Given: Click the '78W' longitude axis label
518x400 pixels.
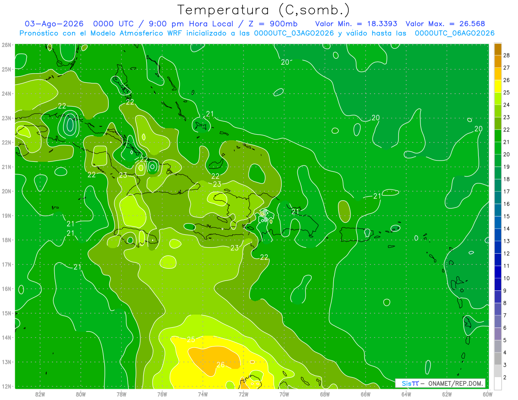Looking at the screenshot, I should pyautogui.click(x=121, y=394).
